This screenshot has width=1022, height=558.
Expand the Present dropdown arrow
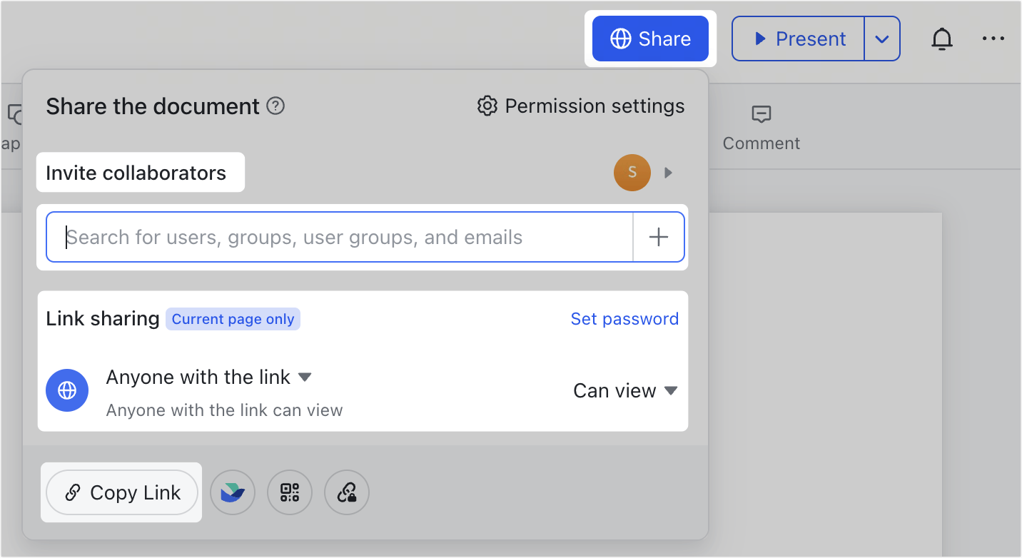(882, 39)
